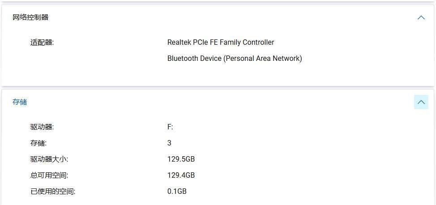436x205 pixels.
Task: Click the 129.4GB available space value
Action: coord(181,175)
